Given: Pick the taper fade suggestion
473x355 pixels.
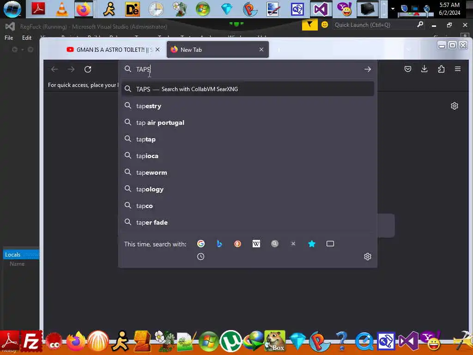Looking at the screenshot, I should pos(248,222).
